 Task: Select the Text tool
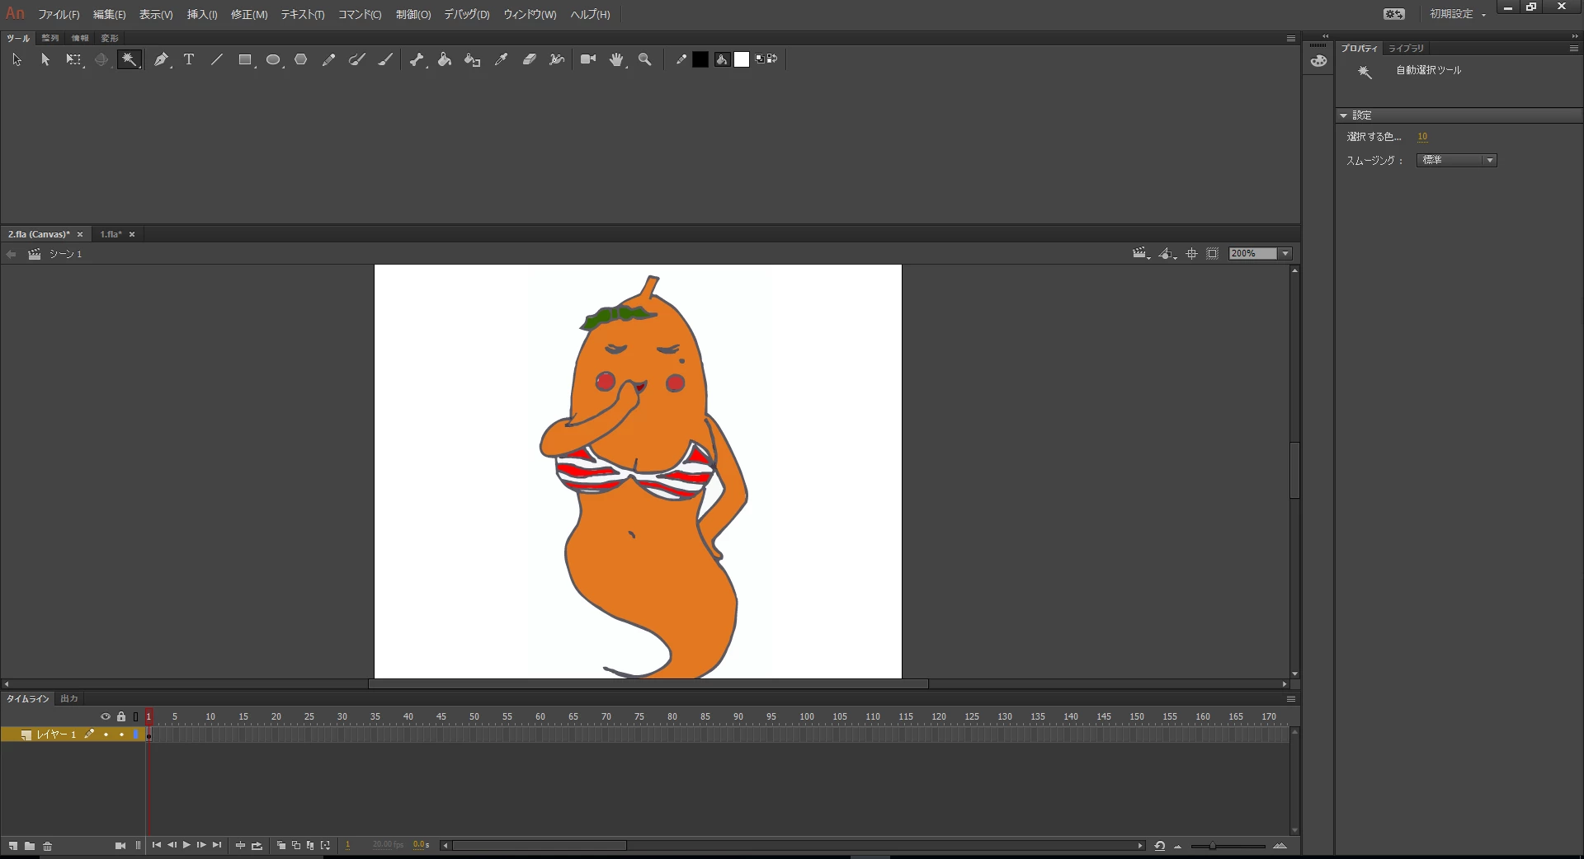coord(189,59)
